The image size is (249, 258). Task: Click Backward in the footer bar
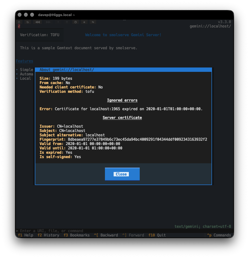[106, 235]
